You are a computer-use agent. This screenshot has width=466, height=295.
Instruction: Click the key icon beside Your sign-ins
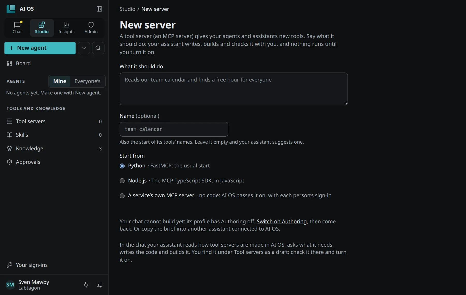[10, 265]
